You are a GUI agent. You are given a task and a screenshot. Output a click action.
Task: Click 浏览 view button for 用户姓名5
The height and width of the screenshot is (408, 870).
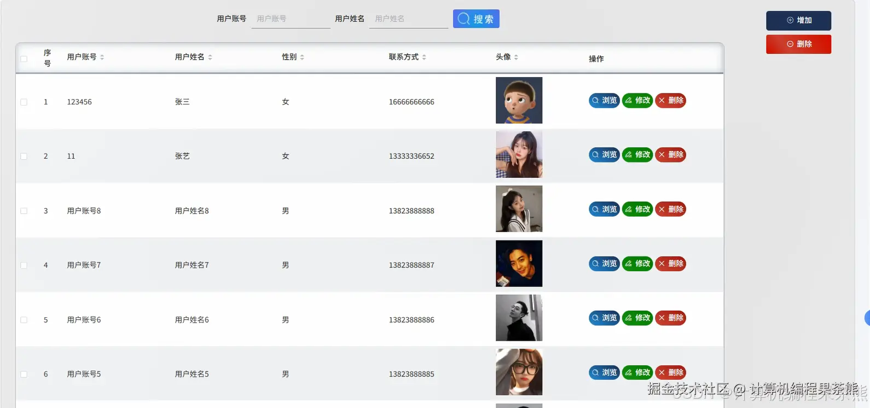pos(604,372)
